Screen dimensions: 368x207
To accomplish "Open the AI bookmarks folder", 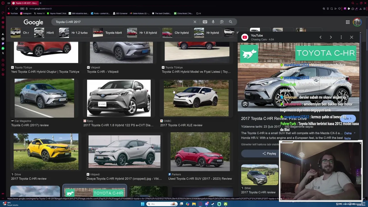I will click(199, 13).
